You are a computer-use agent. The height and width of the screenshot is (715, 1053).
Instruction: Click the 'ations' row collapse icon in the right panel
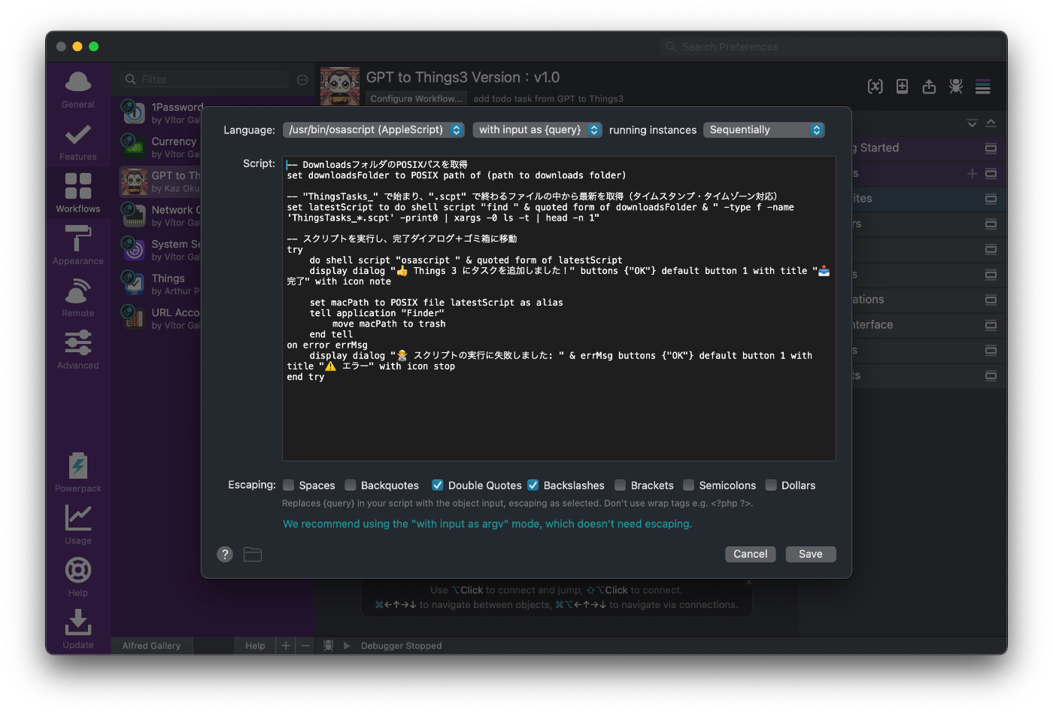coord(991,300)
